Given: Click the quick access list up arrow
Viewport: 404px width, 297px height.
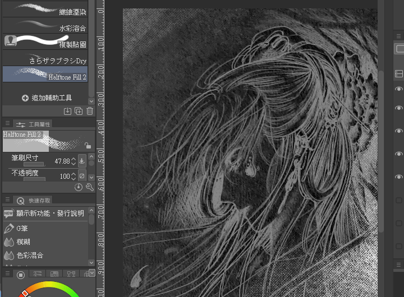Looking at the screenshot, I should pos(91,211).
